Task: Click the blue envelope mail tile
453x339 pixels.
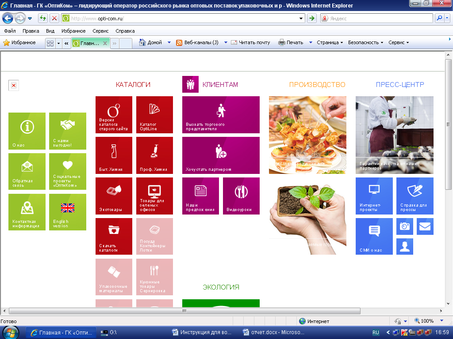Action: [x=425, y=226]
